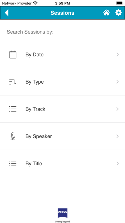Select the By Date menu item
This screenshot has height=223, width=125.
coord(62,54)
